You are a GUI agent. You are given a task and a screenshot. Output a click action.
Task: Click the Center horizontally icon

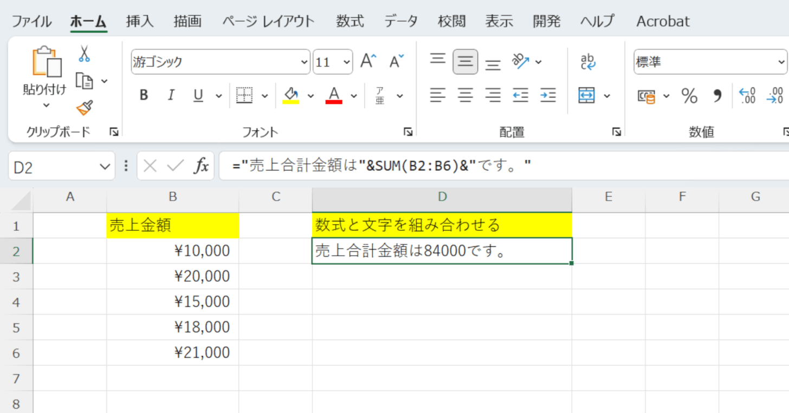pos(465,96)
